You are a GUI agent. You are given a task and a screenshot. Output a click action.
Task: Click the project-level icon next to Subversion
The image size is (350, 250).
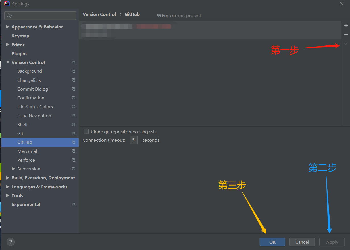[74, 169]
